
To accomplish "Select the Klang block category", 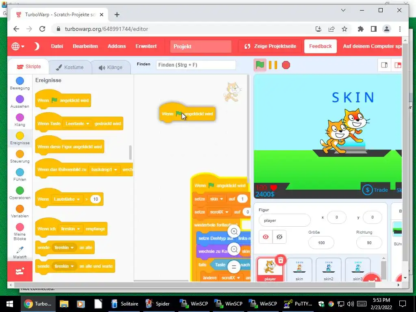I will pos(20,120).
